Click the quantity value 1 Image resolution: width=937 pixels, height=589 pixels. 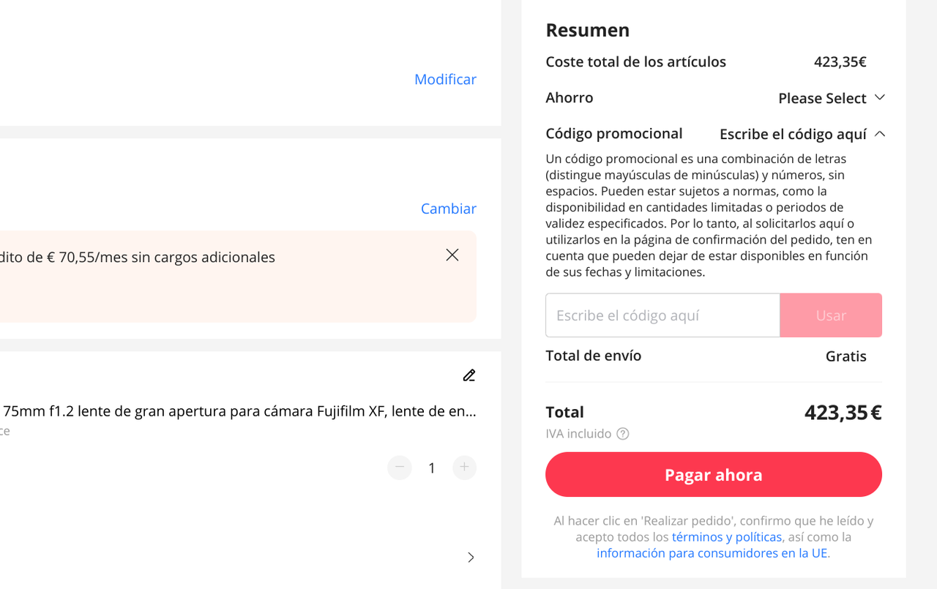tap(432, 468)
